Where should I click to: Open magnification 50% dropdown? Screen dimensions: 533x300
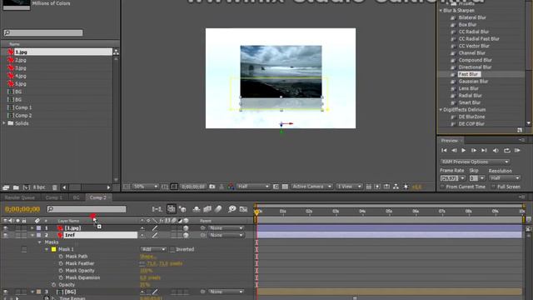(x=145, y=187)
